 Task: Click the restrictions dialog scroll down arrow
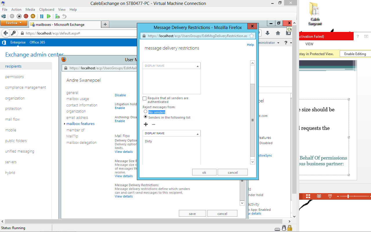(x=252, y=162)
